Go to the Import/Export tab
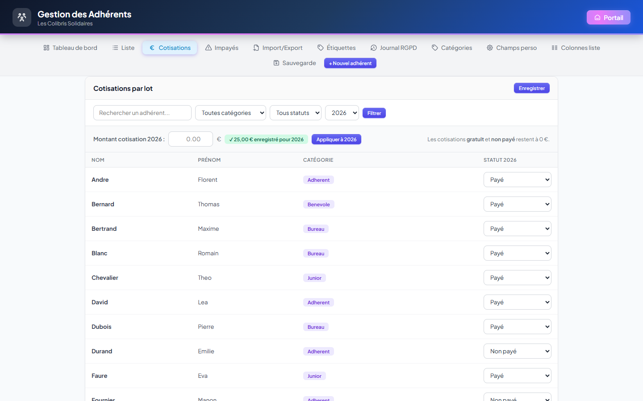 (278, 48)
